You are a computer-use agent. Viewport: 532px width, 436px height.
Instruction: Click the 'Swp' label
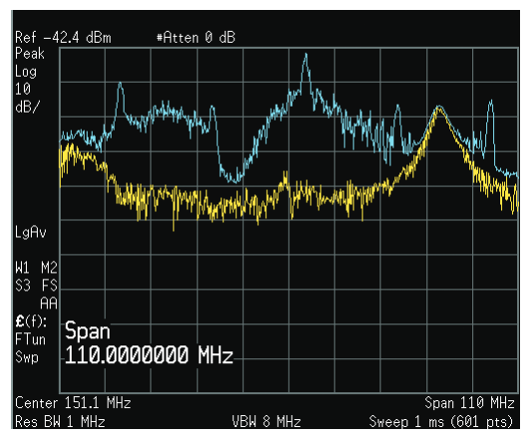27,357
